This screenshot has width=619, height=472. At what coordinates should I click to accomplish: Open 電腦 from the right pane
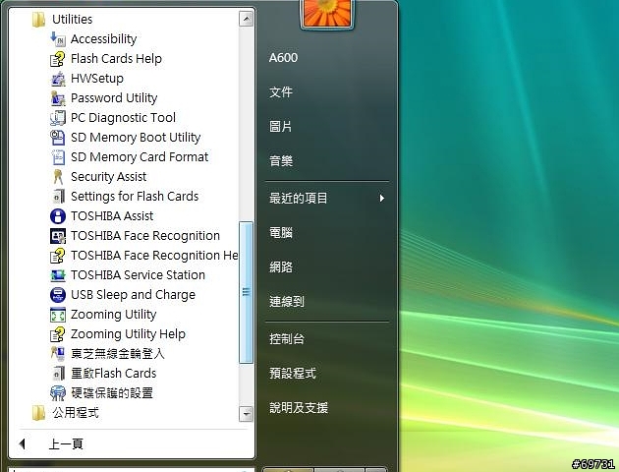(x=281, y=233)
